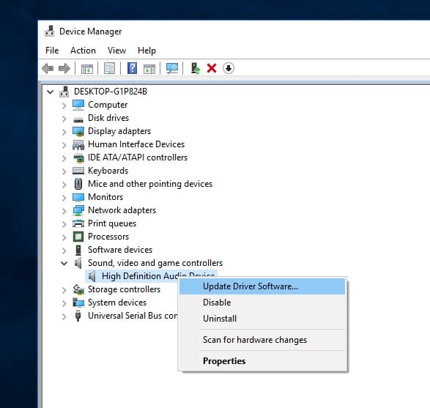This screenshot has height=408, width=430.
Task: Open the Properties sheet toolbar icon
Action: [110, 68]
